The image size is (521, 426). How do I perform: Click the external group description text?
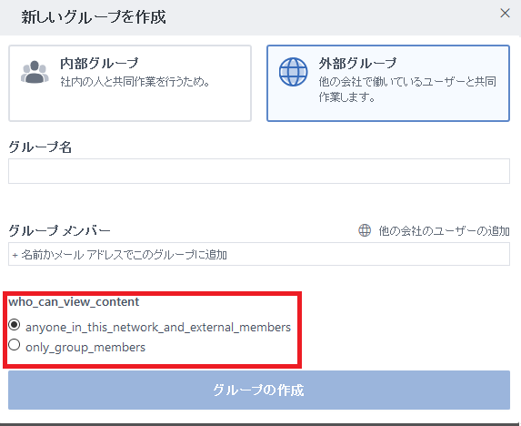pos(407,89)
